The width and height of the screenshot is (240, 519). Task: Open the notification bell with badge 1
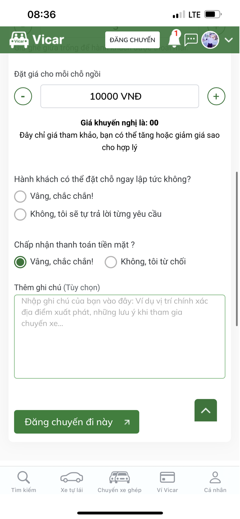(x=174, y=40)
